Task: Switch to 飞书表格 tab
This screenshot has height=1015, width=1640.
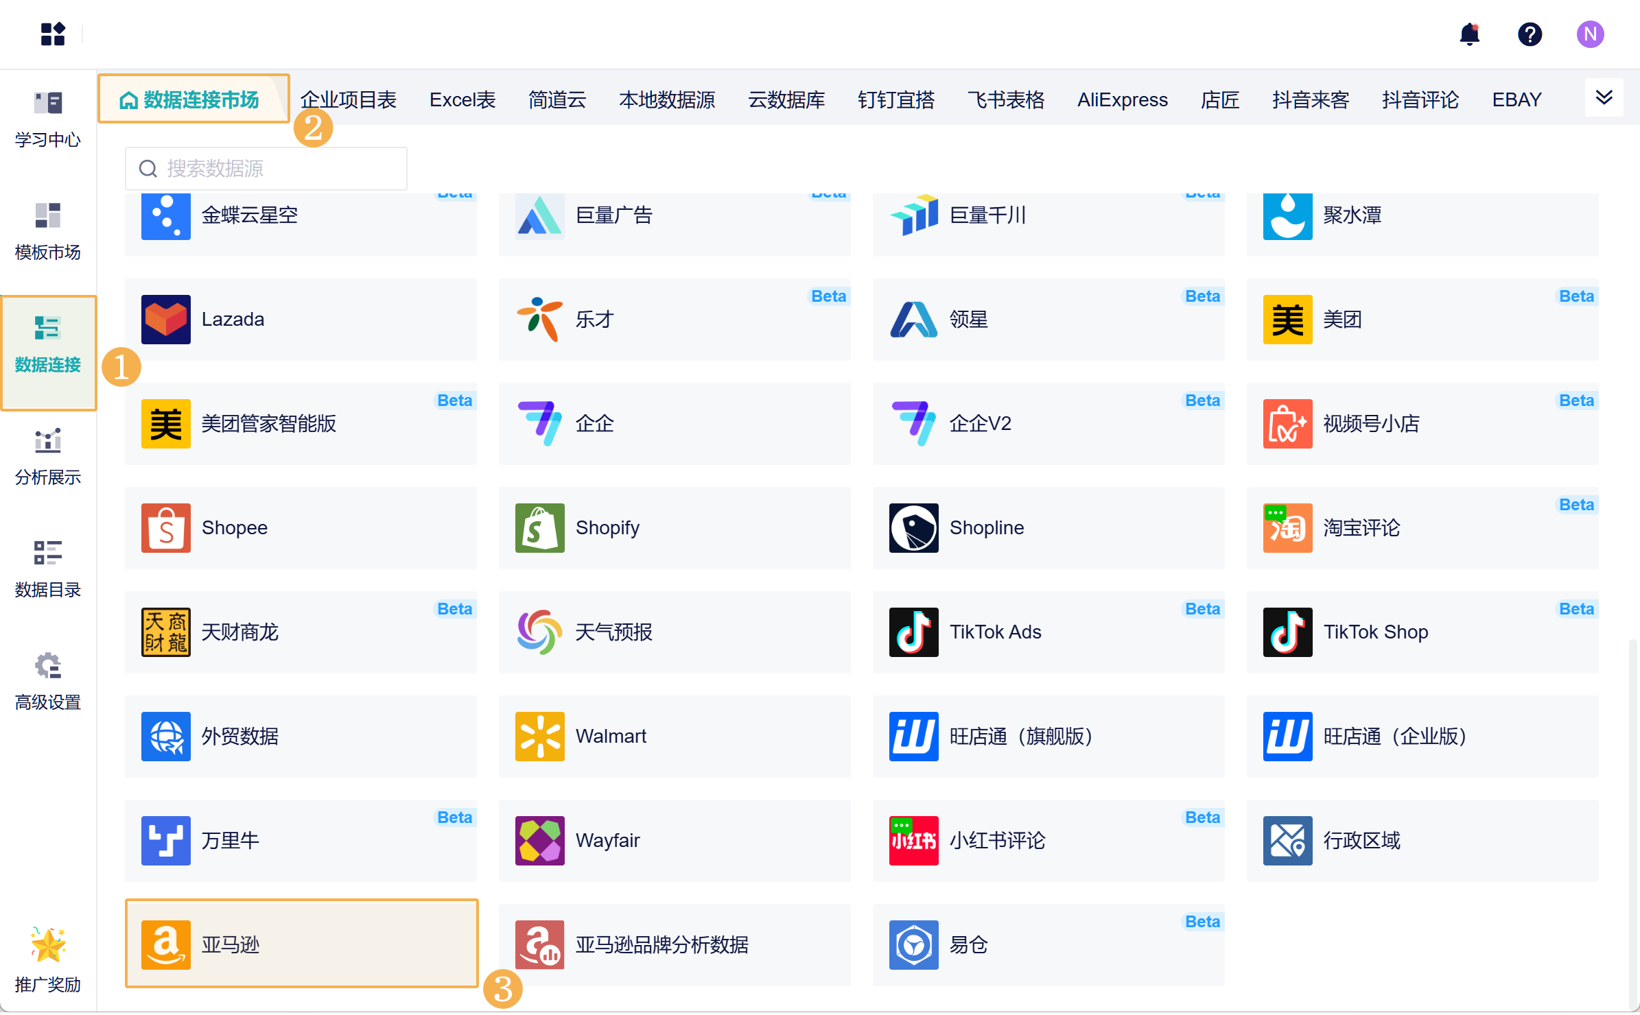Action: [1006, 100]
